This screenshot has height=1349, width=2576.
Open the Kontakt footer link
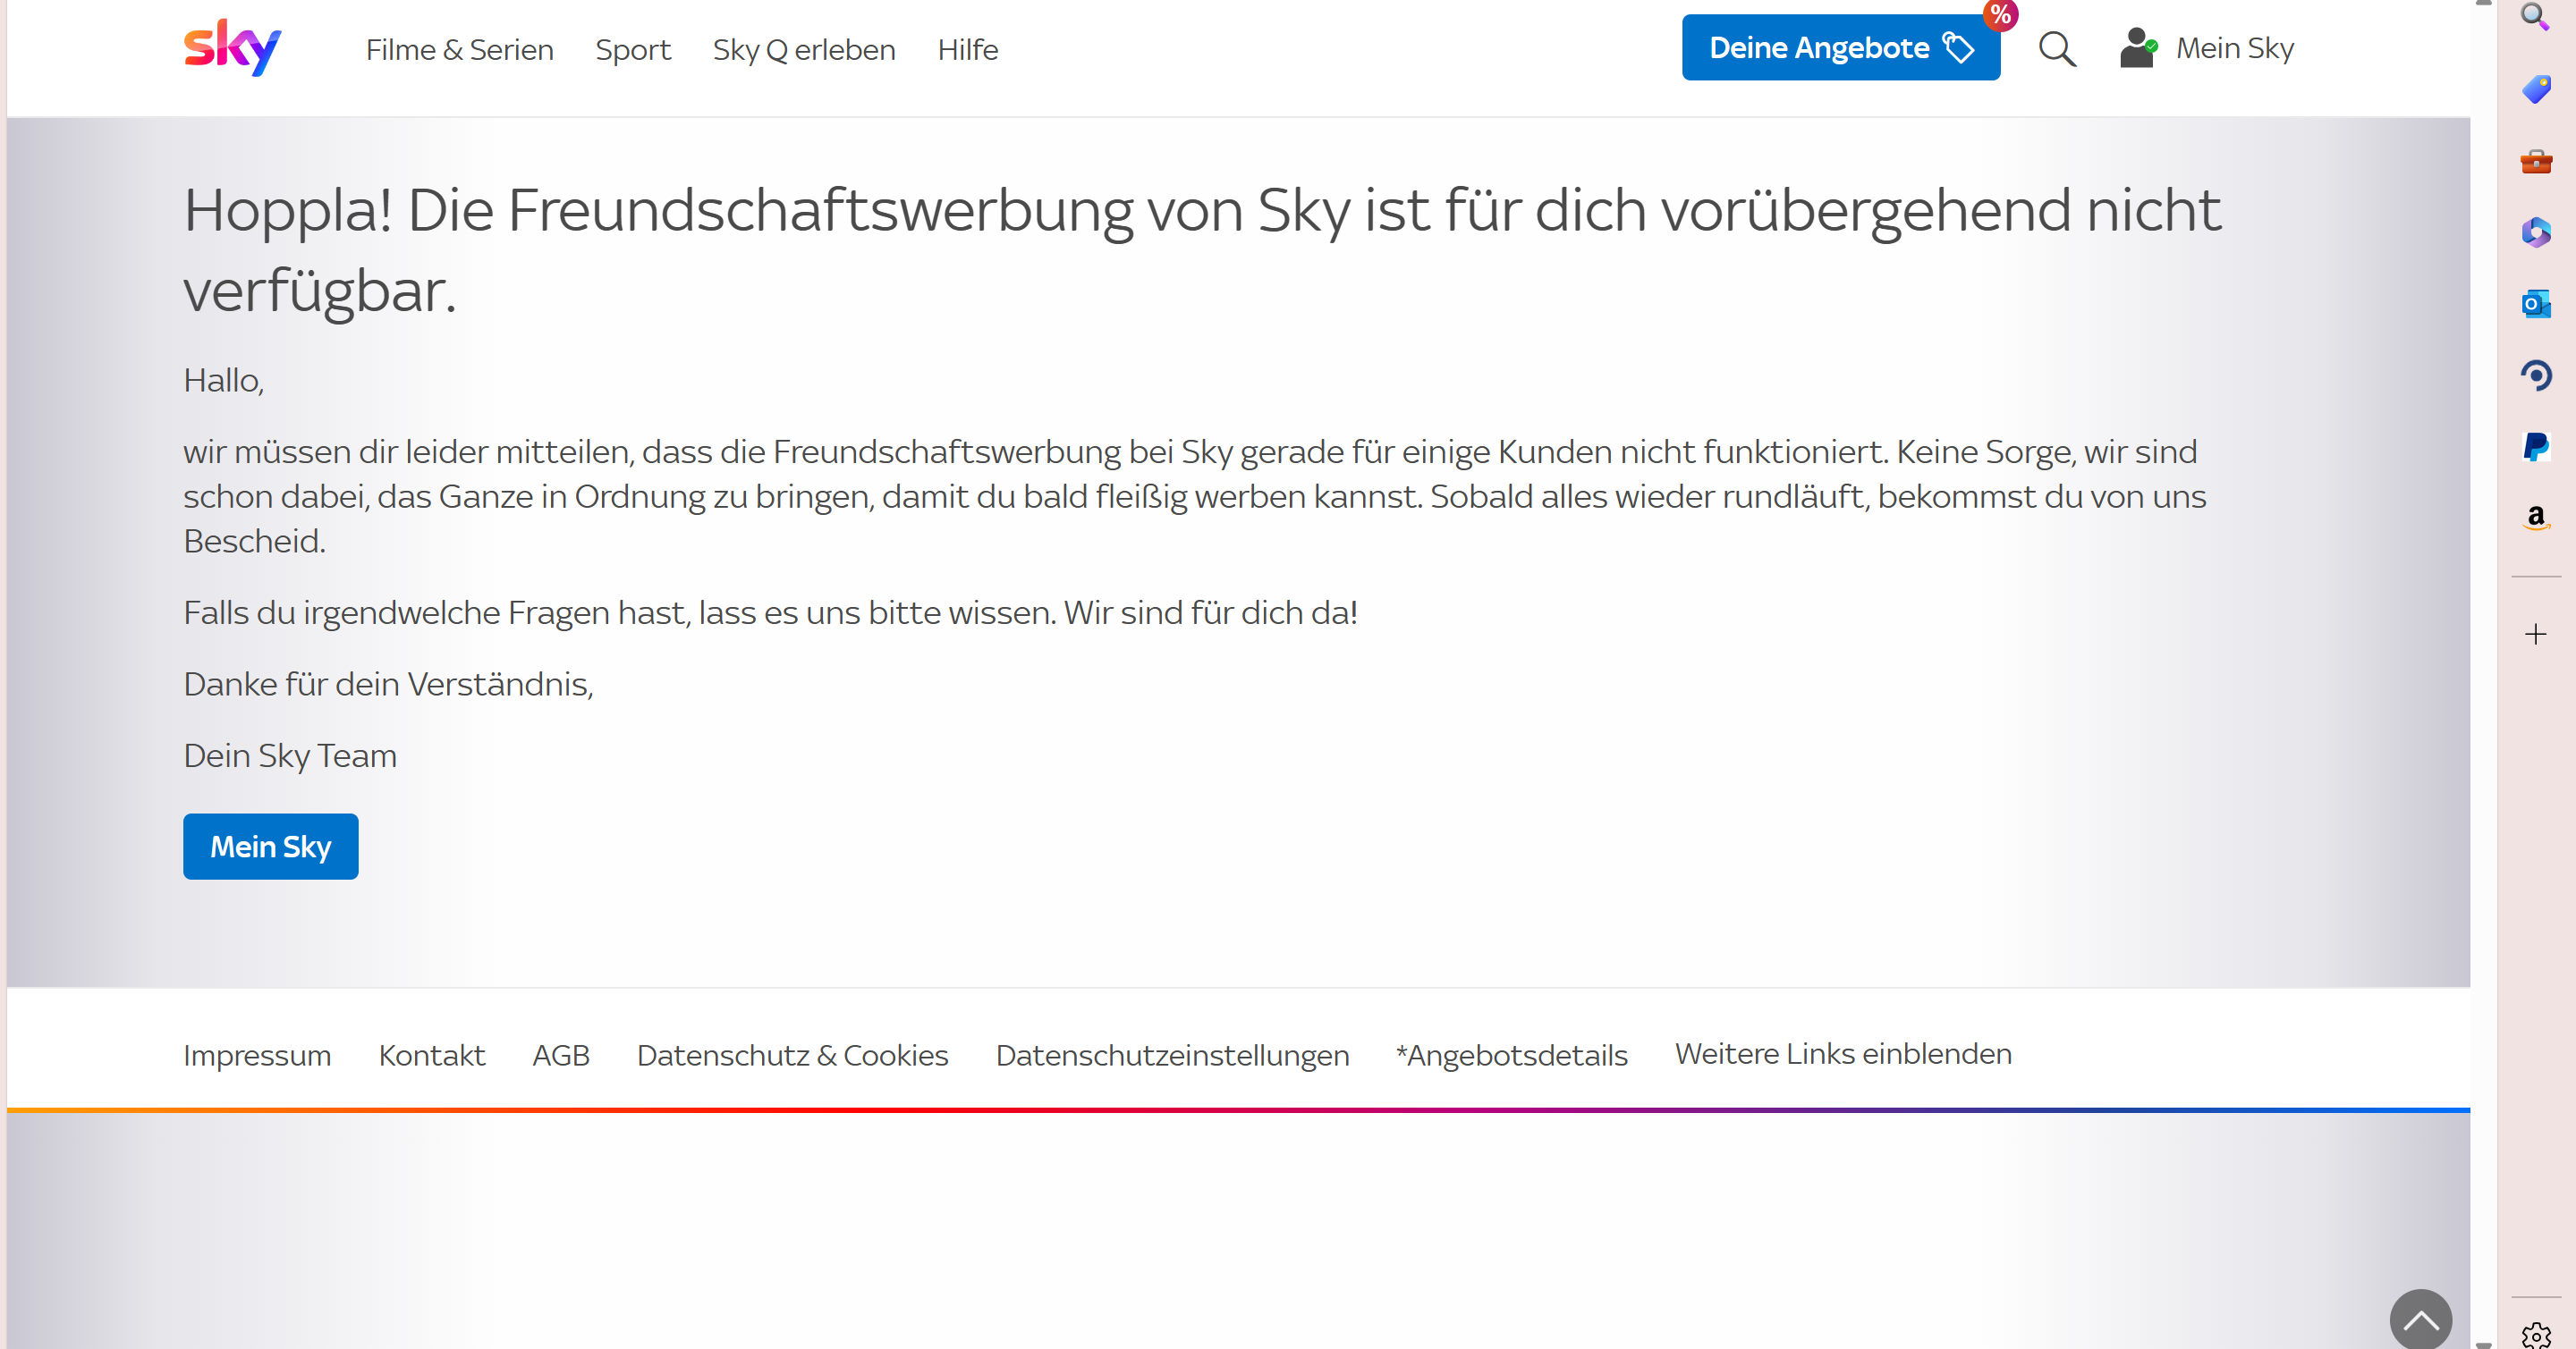(x=431, y=1055)
